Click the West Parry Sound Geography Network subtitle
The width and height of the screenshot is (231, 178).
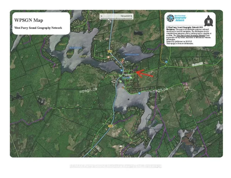click(38, 28)
